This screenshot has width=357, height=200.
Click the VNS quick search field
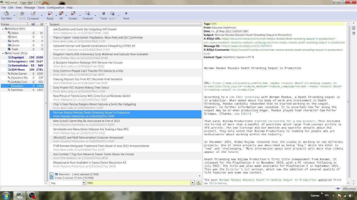[138, 183]
